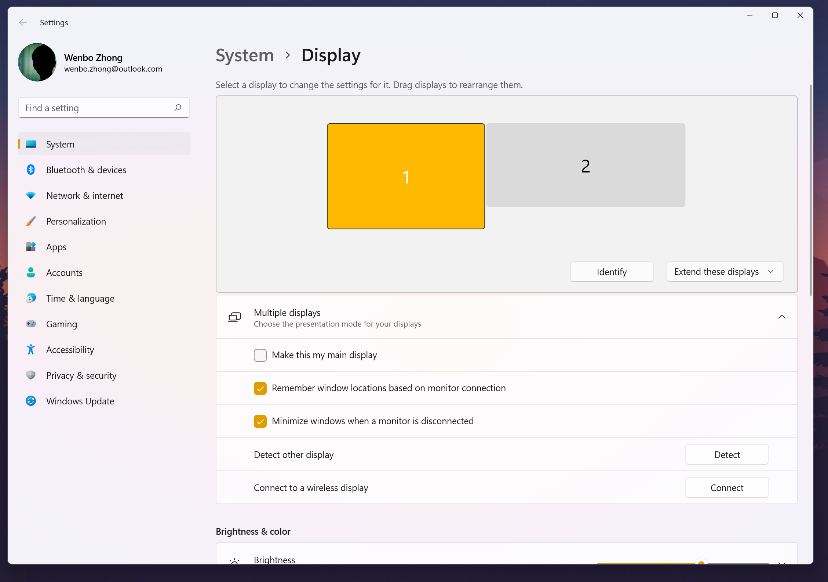The width and height of the screenshot is (828, 582).
Task: Open the Extend these displays dropdown
Action: 725,272
